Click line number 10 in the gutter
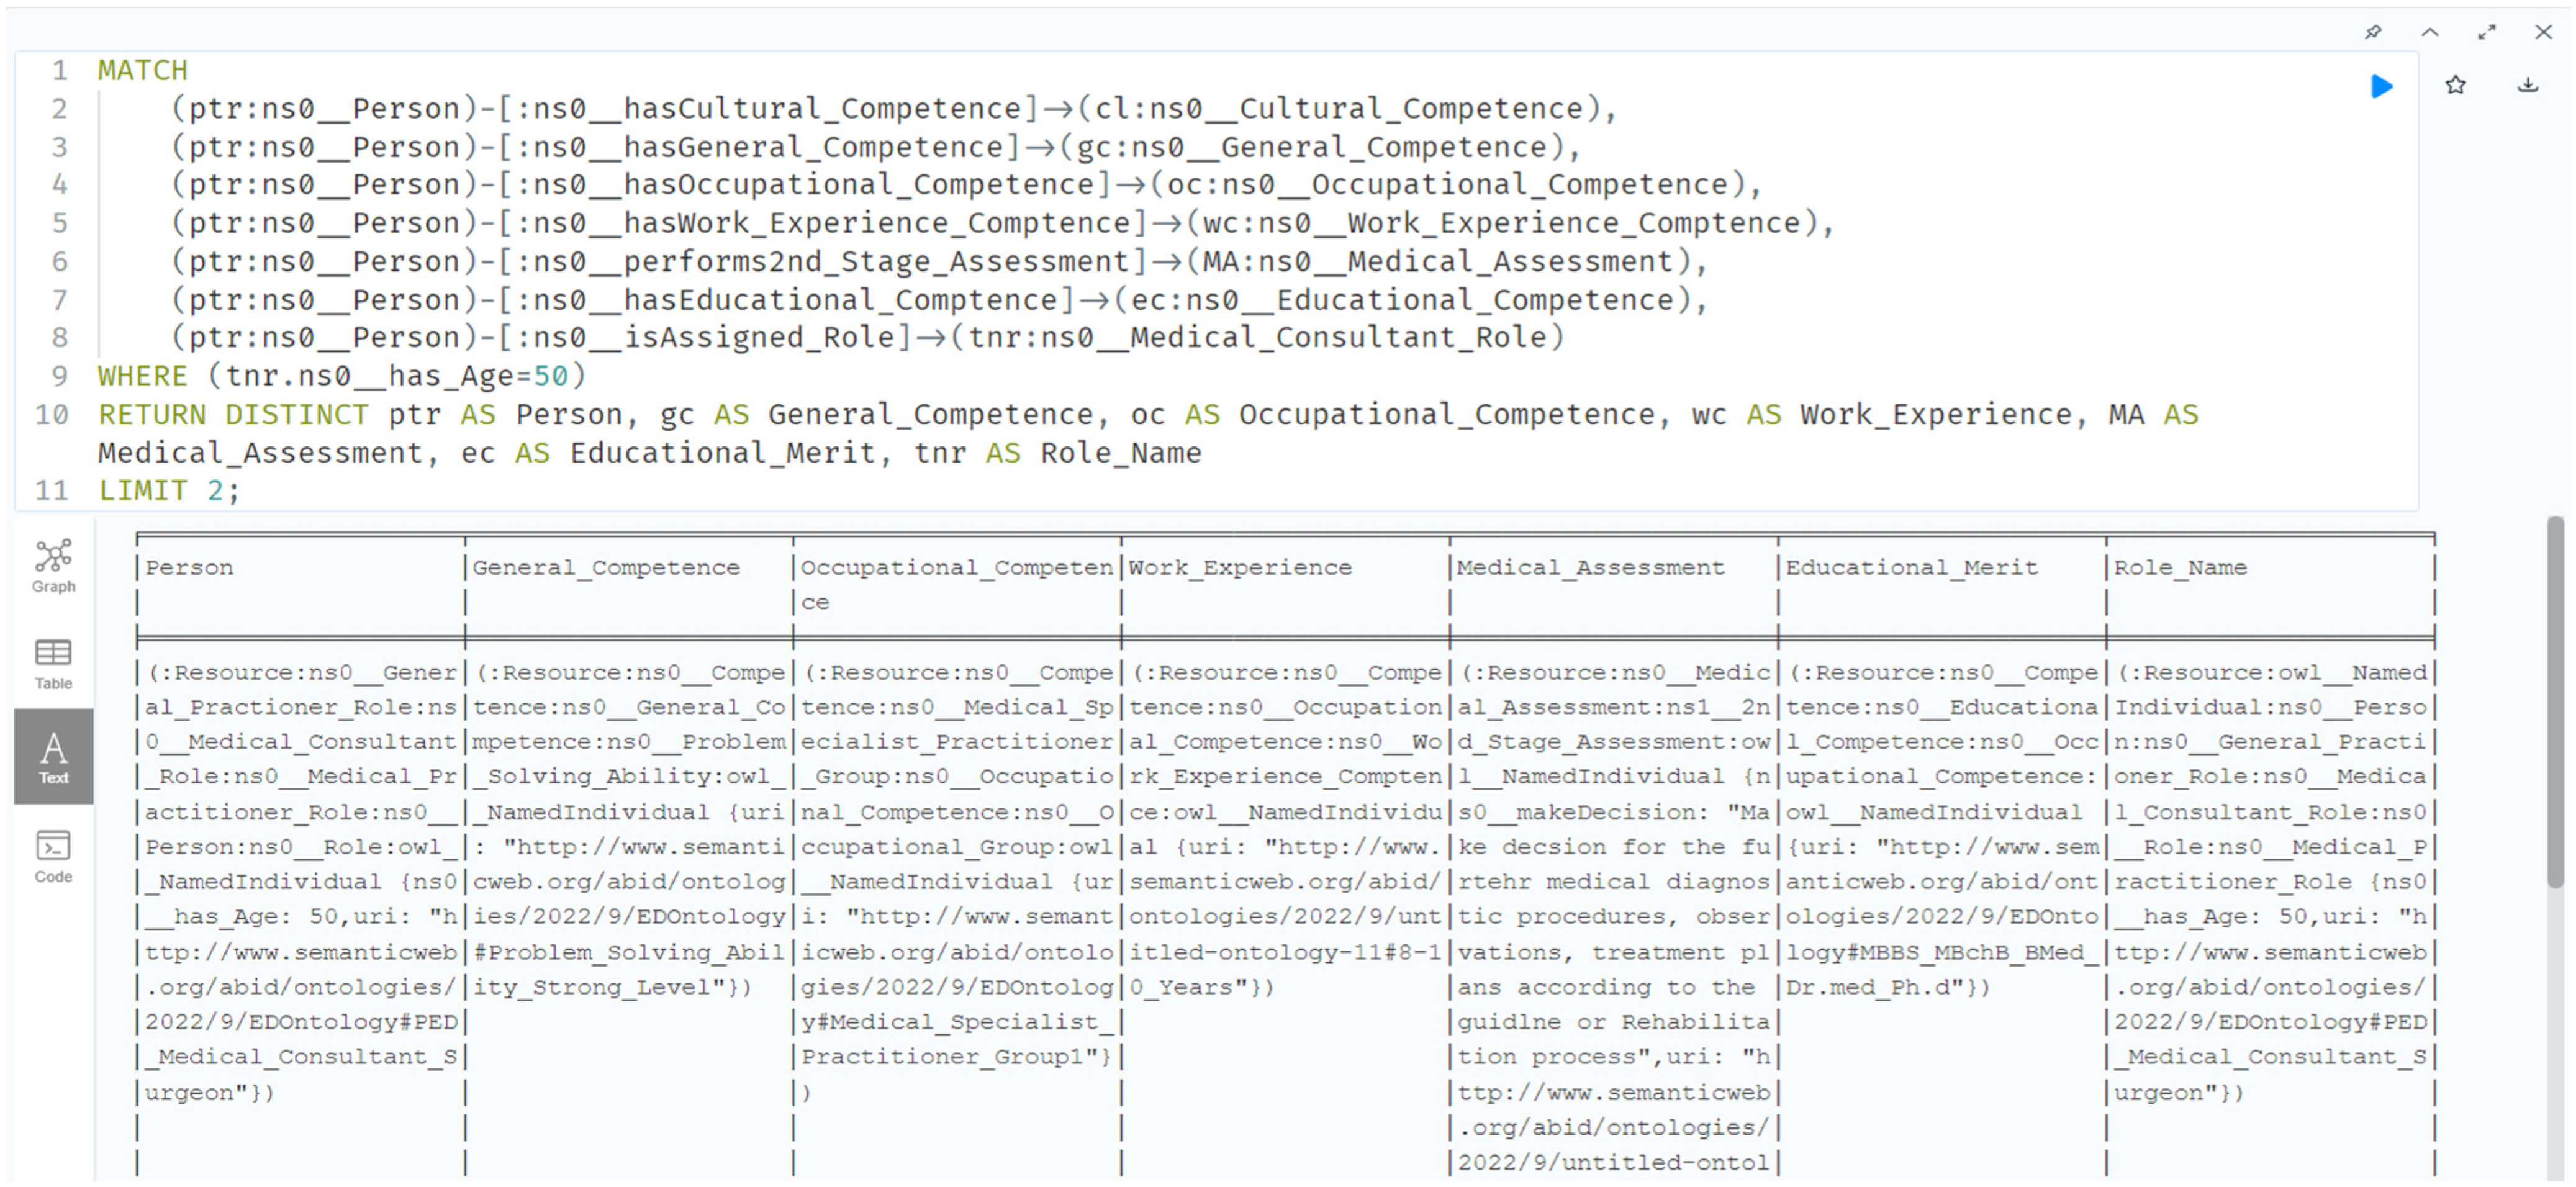2576x1187 pixels. click(x=52, y=415)
